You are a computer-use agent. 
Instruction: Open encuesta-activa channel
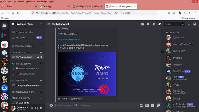click(x=27, y=74)
